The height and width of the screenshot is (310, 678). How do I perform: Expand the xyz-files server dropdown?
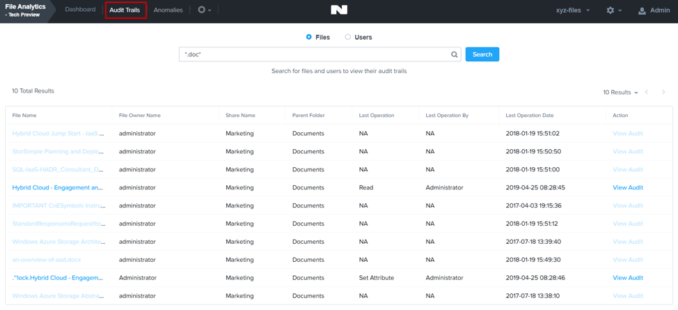pyautogui.click(x=573, y=10)
